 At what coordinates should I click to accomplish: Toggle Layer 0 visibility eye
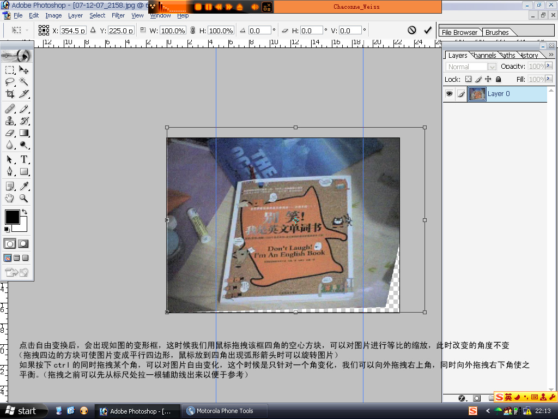(x=450, y=94)
